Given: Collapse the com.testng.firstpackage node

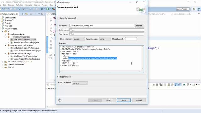Looking at the screenshot, I should [x=6, y=37].
